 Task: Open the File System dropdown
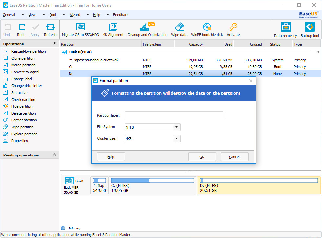pos(177,127)
